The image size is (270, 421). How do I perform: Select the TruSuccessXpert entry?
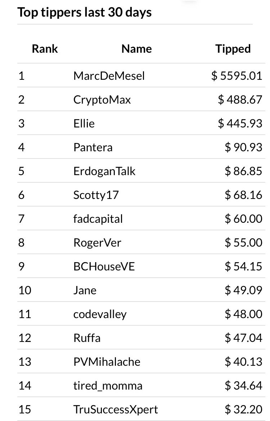point(116,409)
